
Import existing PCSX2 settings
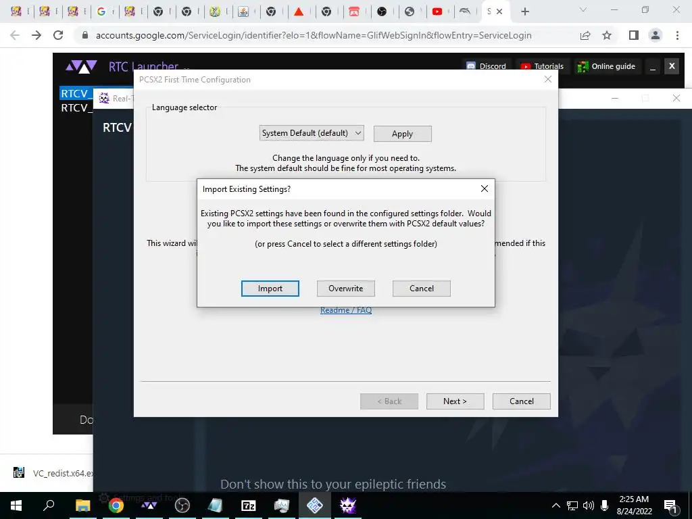tap(270, 289)
